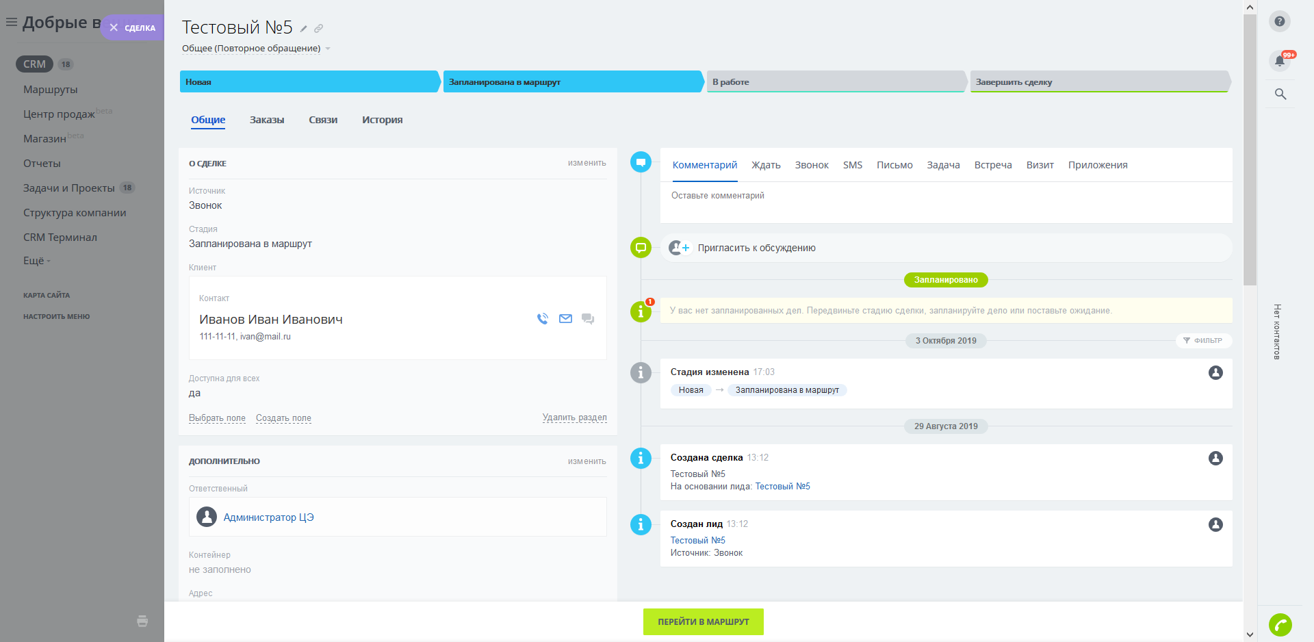
Task: Call Иванов Иван Иванович via phone icon
Action: pos(543,318)
